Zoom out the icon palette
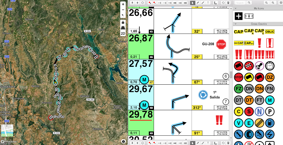The image size is (283, 145). 266,3
